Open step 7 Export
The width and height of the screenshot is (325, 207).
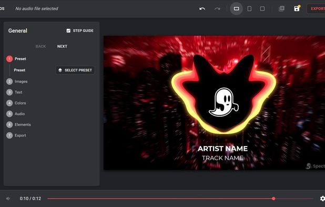[x=16, y=136]
